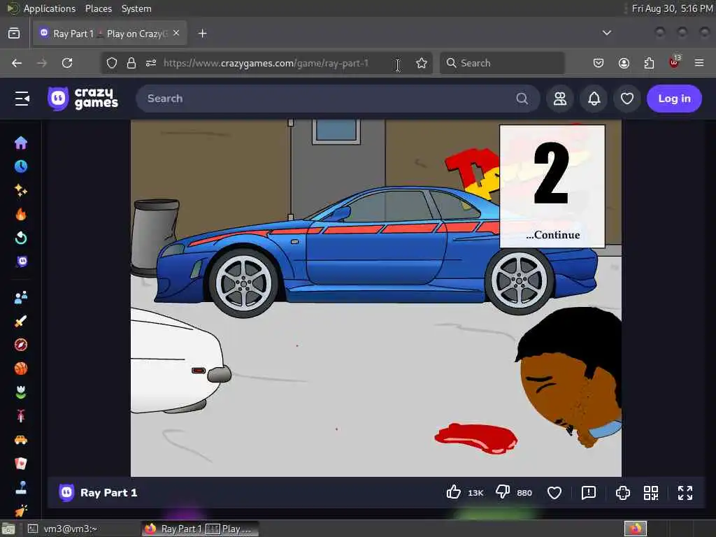The height and width of the screenshot is (537, 716).
Task: Open notifications bell icon in header
Action: 594,99
